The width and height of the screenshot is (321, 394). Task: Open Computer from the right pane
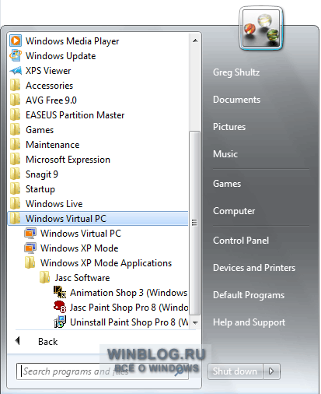234,211
